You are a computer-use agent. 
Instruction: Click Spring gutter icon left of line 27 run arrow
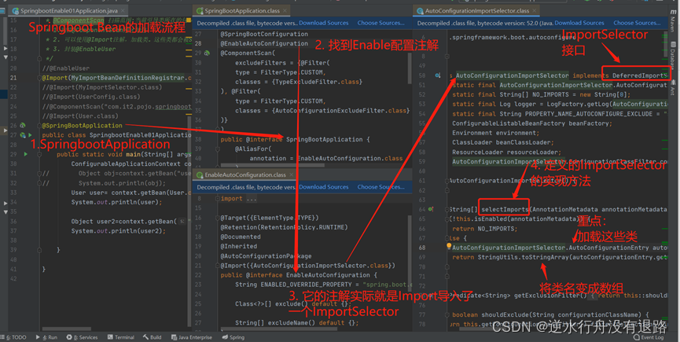23,135
